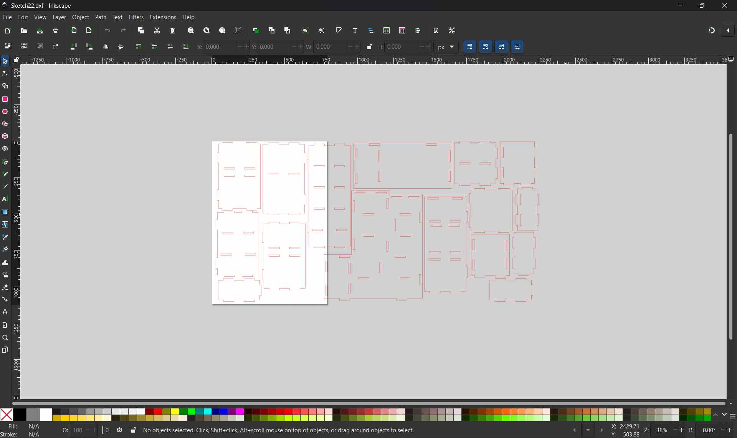Select the Node editing tool
The width and height of the screenshot is (737, 438).
coord(5,73)
